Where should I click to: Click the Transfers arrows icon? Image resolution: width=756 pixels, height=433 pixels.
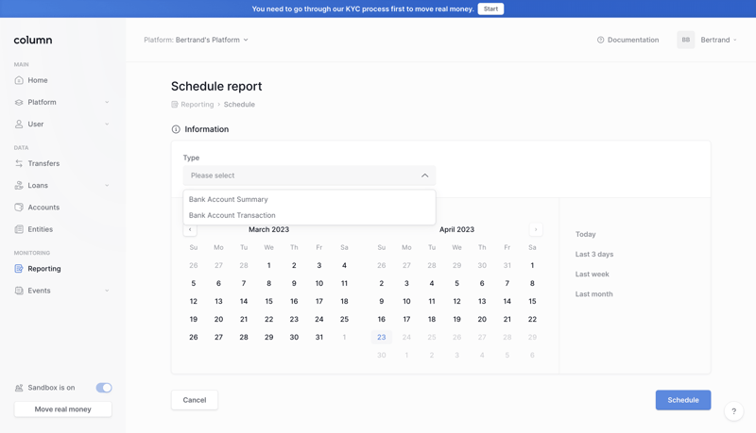(x=19, y=163)
